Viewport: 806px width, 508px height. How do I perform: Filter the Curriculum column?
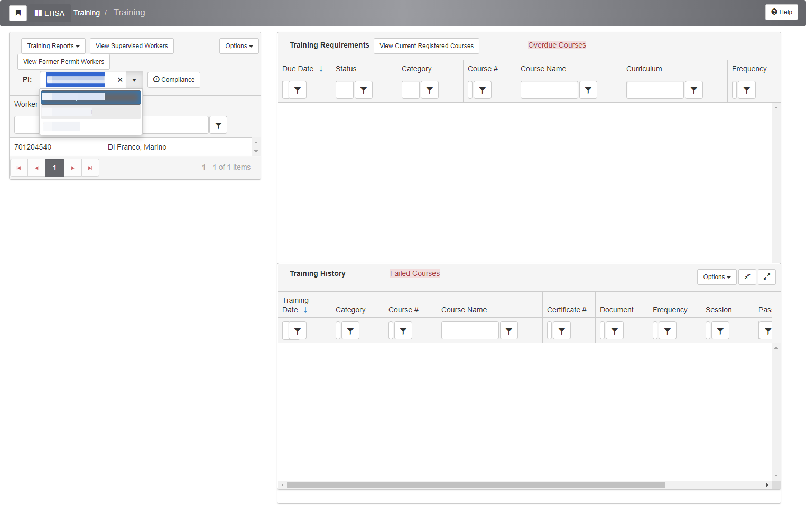point(694,90)
